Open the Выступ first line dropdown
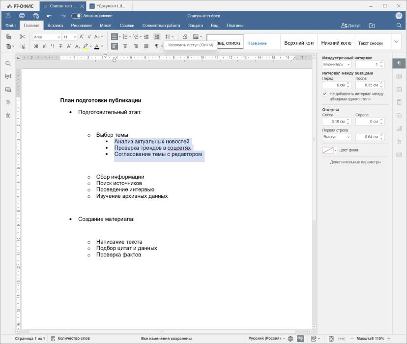This screenshot has height=344, width=407. point(336,137)
